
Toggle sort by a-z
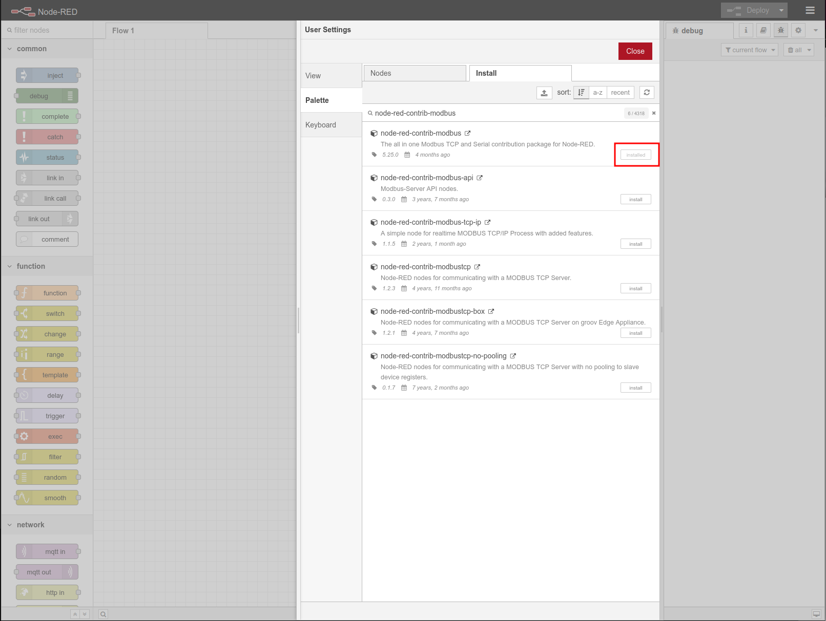[597, 93]
